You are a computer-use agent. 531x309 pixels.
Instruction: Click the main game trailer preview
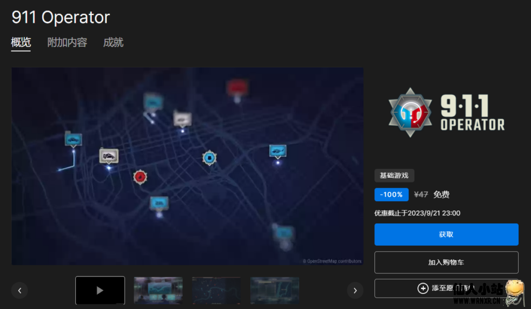(x=187, y=166)
